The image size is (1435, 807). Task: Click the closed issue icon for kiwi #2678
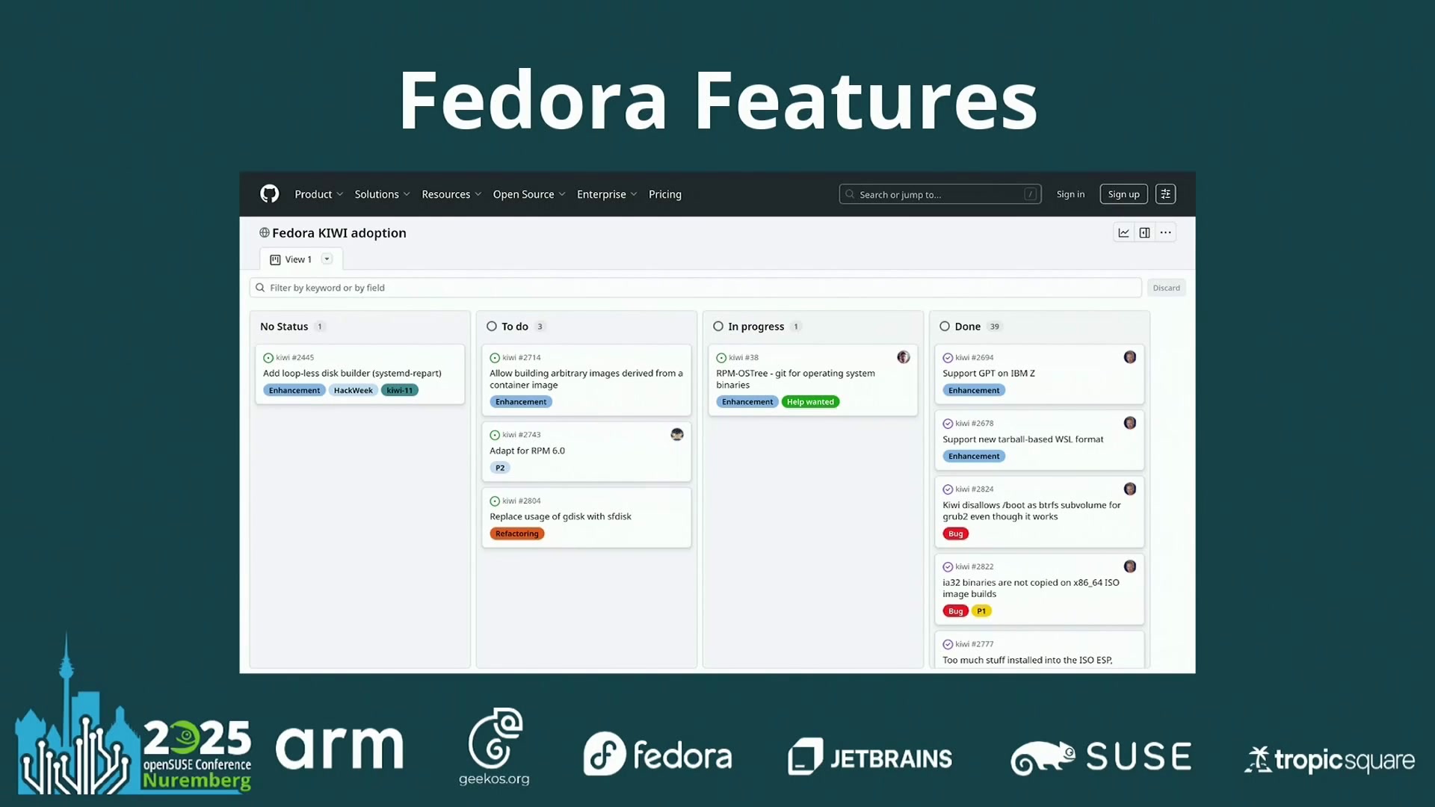pyautogui.click(x=948, y=424)
